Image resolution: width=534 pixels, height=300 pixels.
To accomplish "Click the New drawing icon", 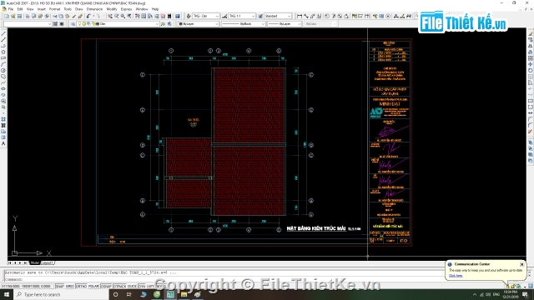I will click(x=7, y=16).
